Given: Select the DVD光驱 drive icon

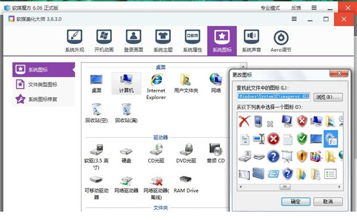Looking at the screenshot, I should (x=186, y=153).
